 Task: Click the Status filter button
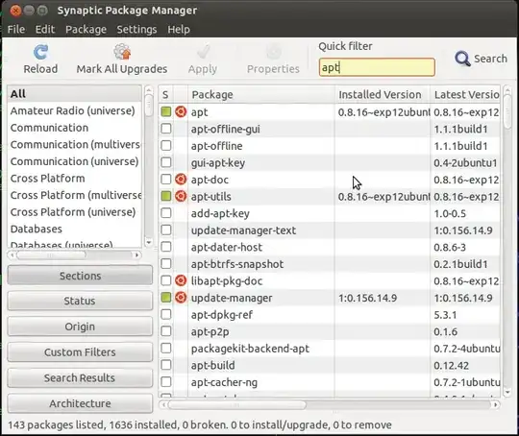(80, 301)
